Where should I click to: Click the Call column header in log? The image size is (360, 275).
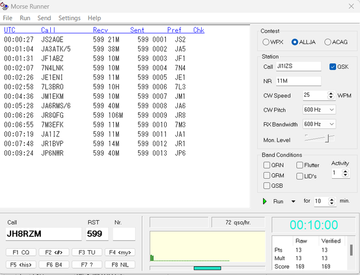48,30
